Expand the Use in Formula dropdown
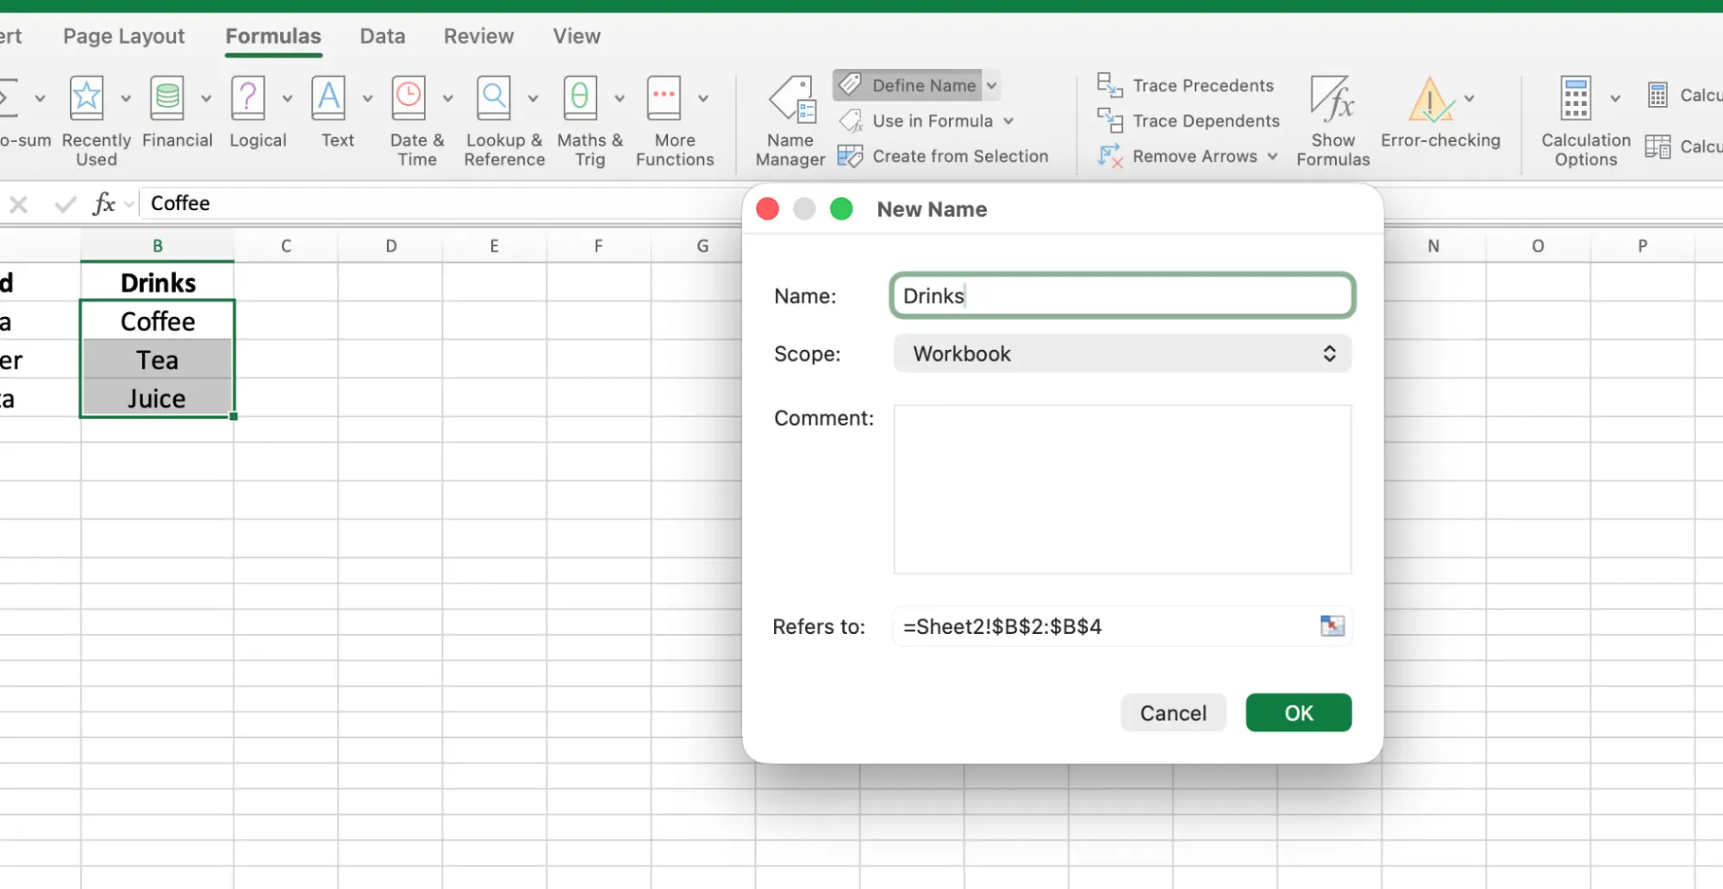Image resolution: width=1723 pixels, height=889 pixels. (x=1008, y=121)
